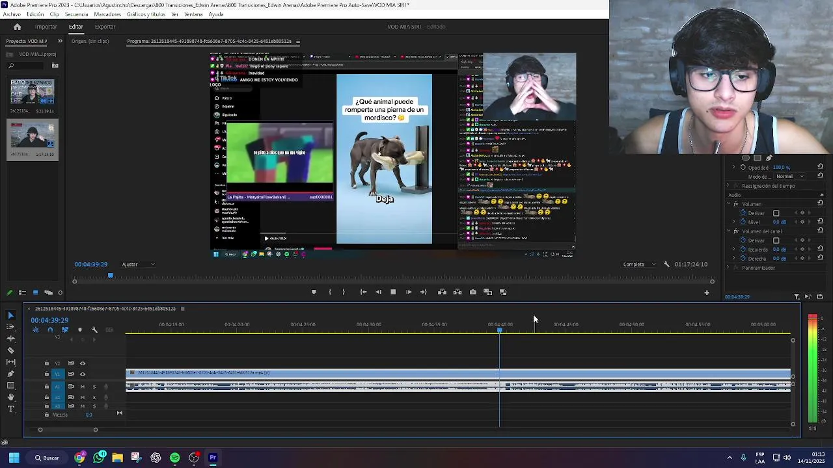The width and height of the screenshot is (833, 468).
Task: Toggle Linked Selection in the timeline
Action: (x=65, y=330)
